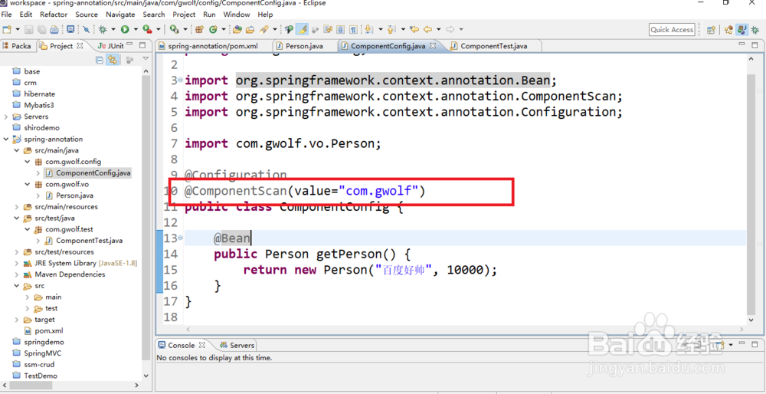Start the Debug bug icon
The width and height of the screenshot is (766, 394).
click(x=103, y=29)
